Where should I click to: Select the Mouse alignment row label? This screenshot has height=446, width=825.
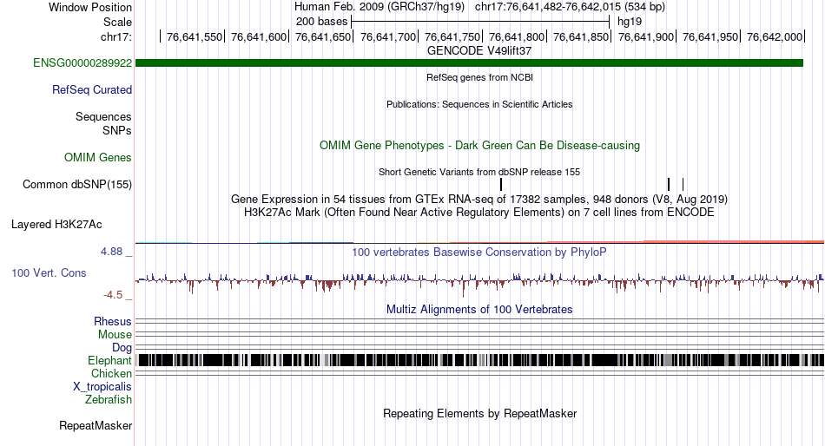tap(115, 335)
